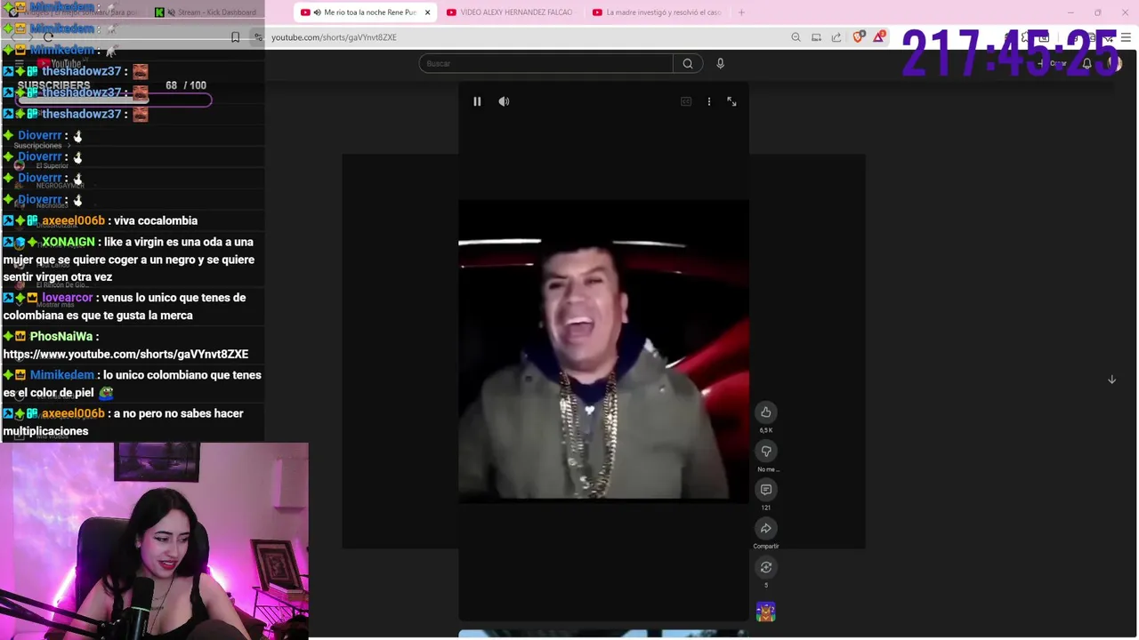The height and width of the screenshot is (640, 1139).
Task: Open zoom control in the address bar
Action: pyautogui.click(x=796, y=37)
